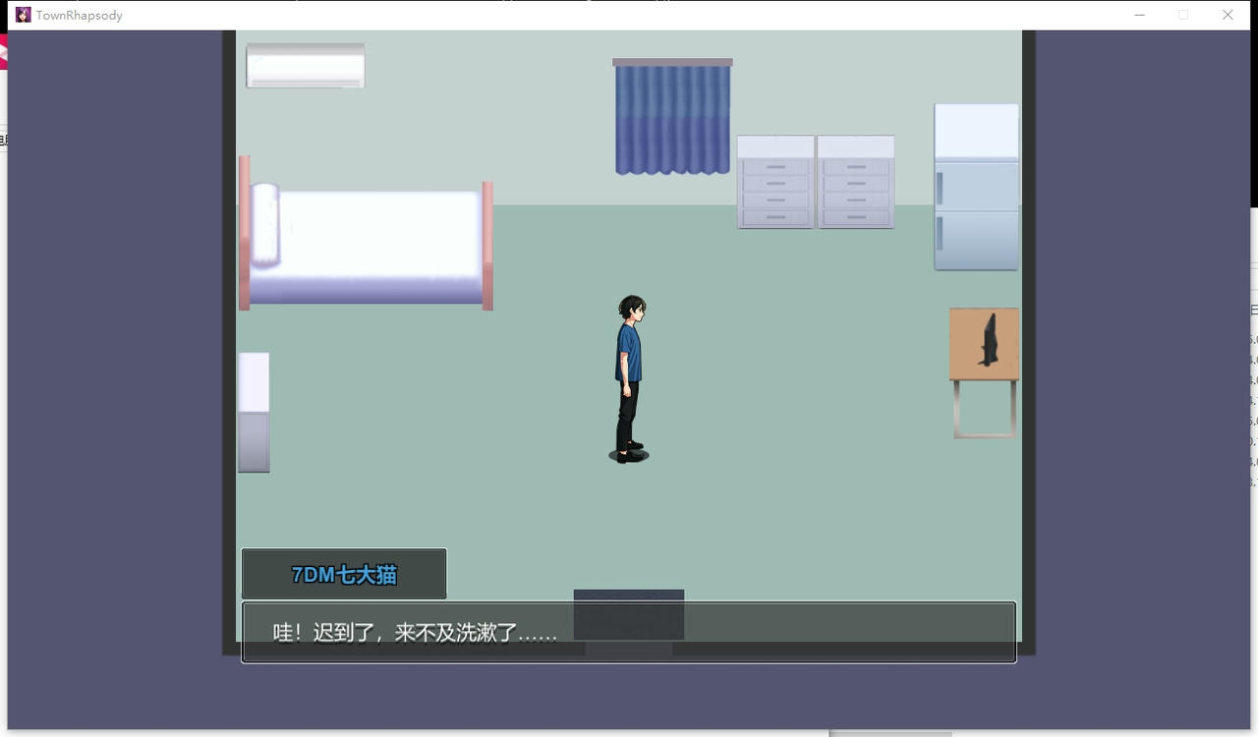Open the left white dresser

pyautogui.click(x=774, y=180)
